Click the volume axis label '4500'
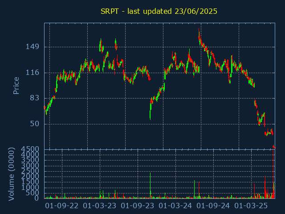The image size is (285, 214). [x=30, y=149]
